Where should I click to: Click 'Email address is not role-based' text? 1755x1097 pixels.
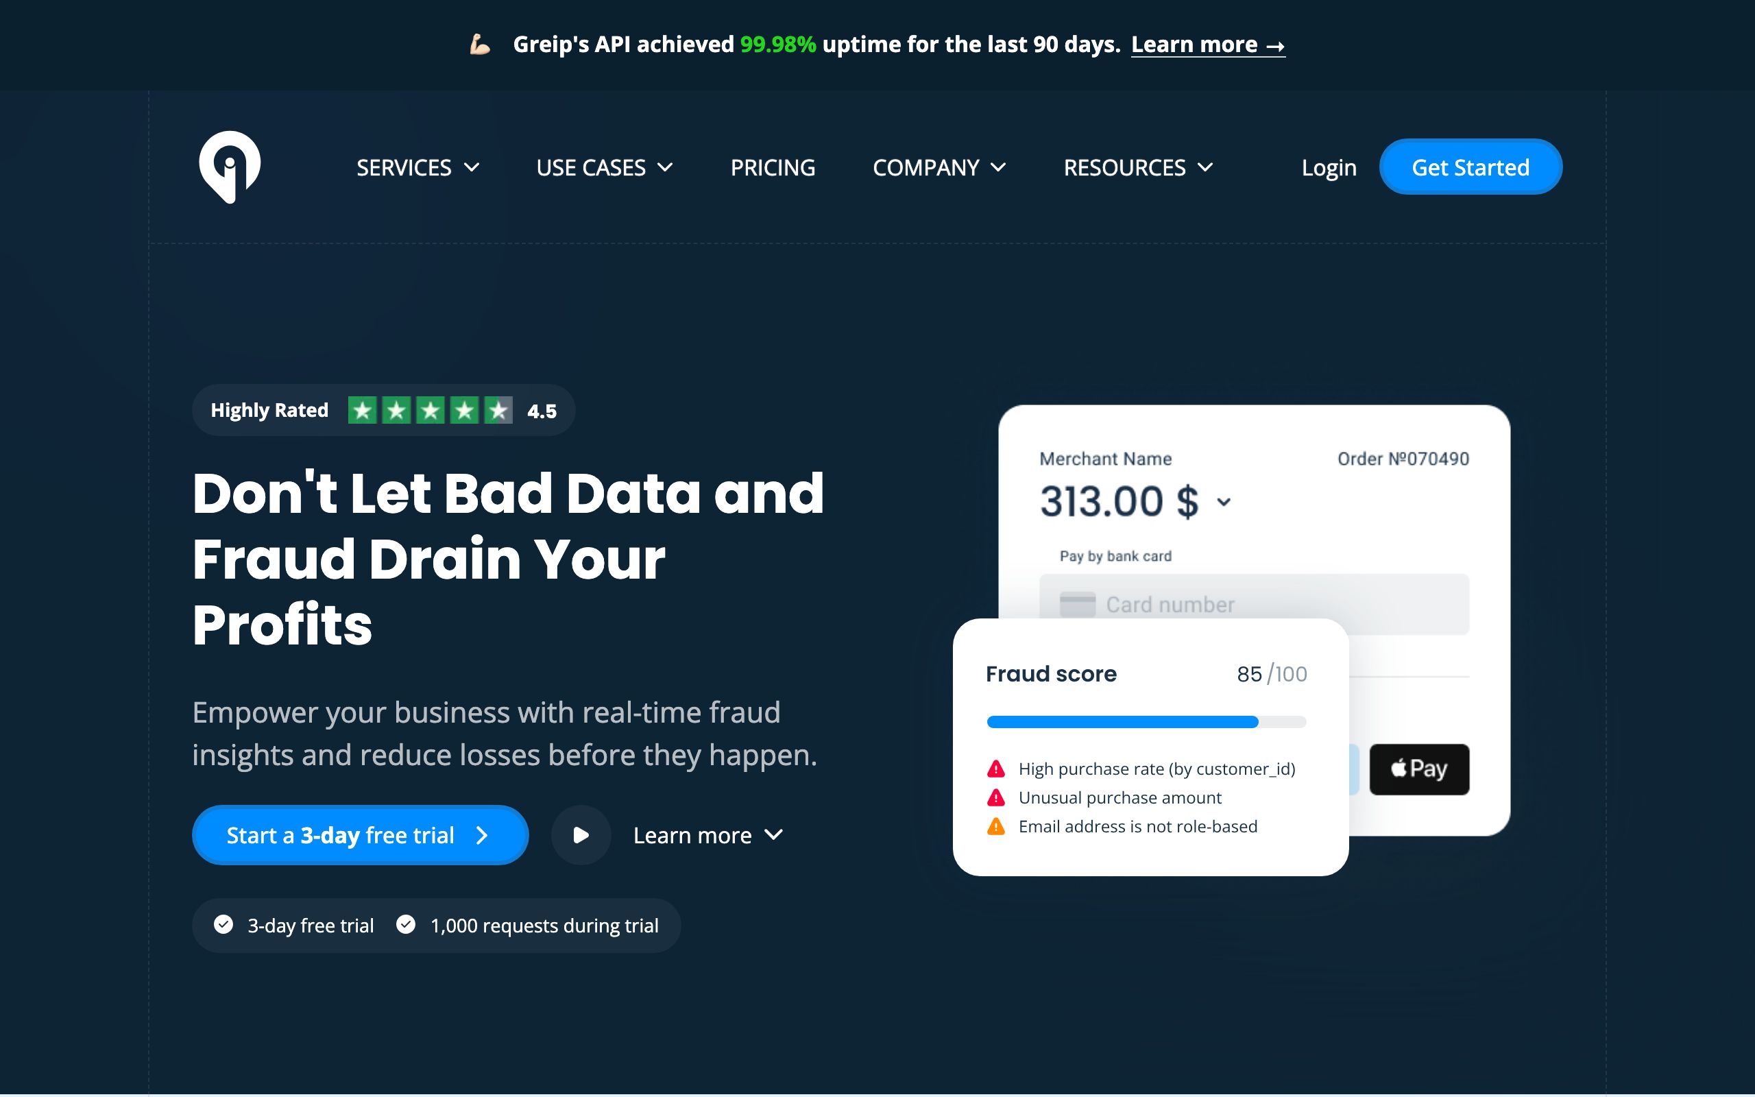pos(1138,826)
